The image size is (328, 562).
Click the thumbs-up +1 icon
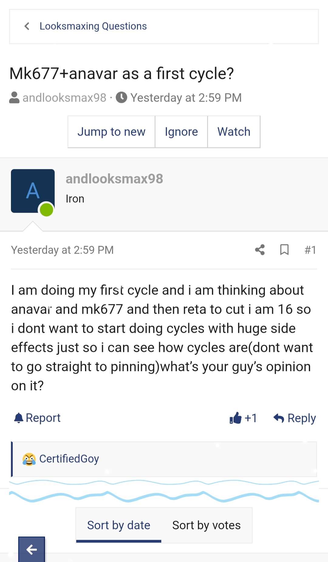[236, 418]
